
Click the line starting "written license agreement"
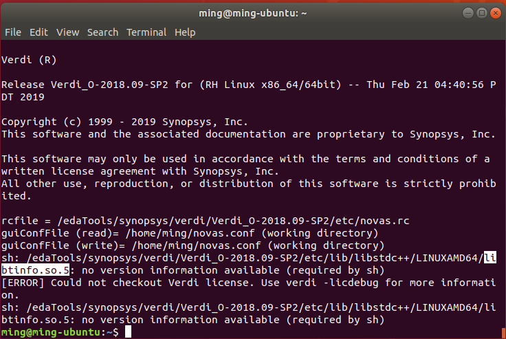(x=140, y=171)
